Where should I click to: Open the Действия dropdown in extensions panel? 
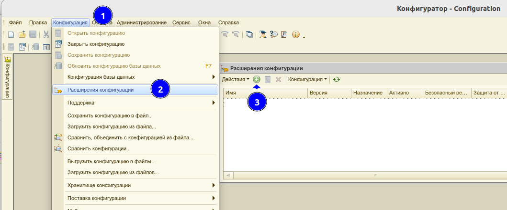click(235, 79)
